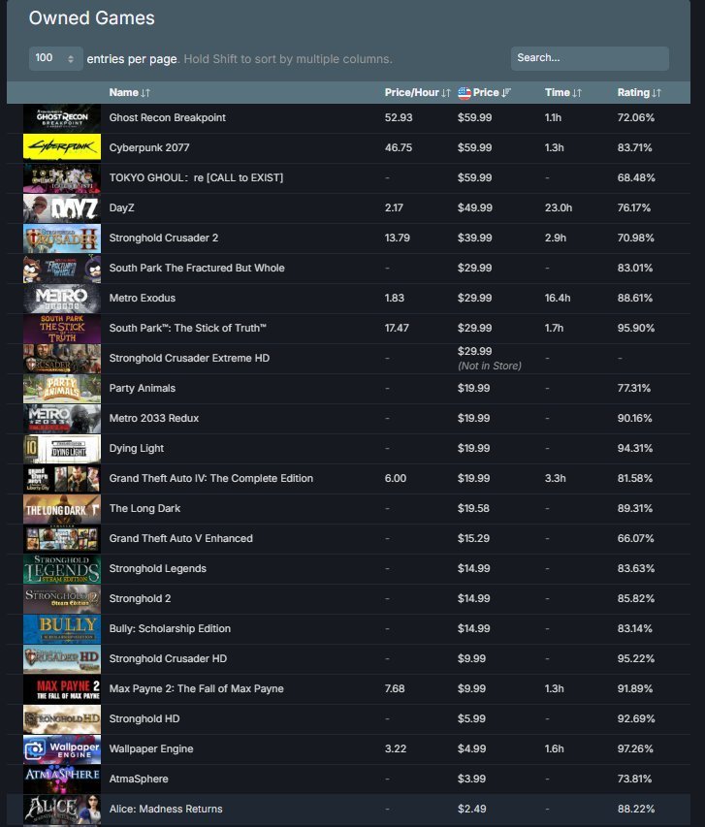Click the Stronghold HD thumbnail
Image resolution: width=705 pixels, height=827 pixels.
click(x=62, y=718)
